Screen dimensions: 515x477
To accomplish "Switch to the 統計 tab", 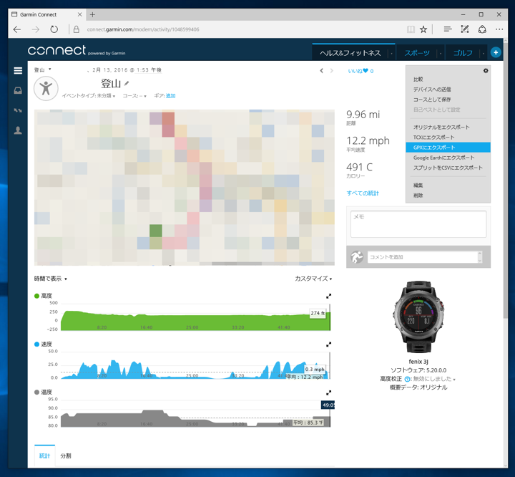I will [44, 456].
